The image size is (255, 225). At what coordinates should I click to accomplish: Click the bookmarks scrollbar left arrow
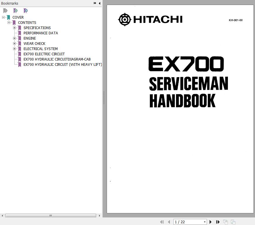click(2, 216)
